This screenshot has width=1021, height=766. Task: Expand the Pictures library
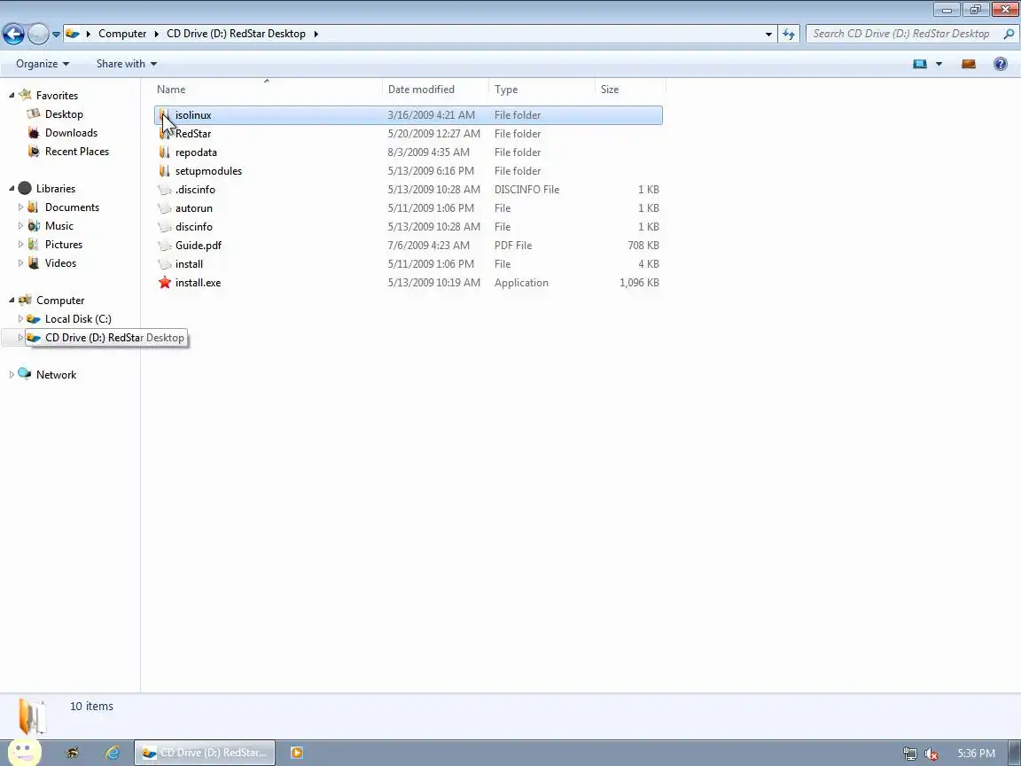(20, 245)
